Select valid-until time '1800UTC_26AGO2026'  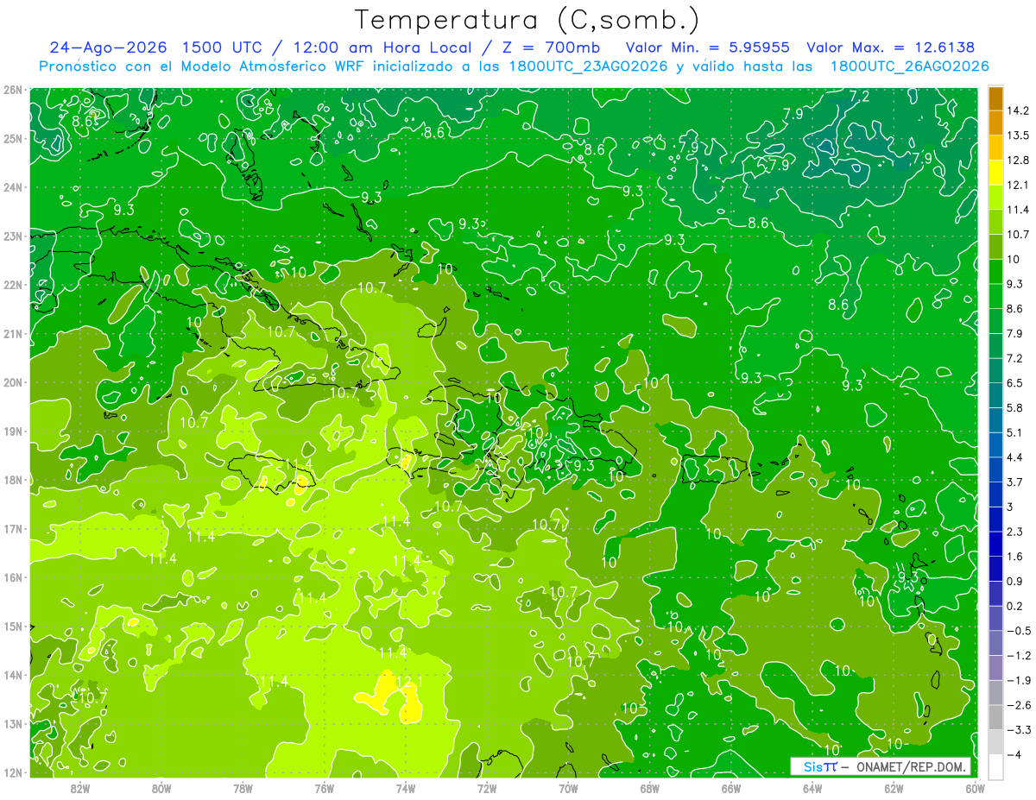pos(910,66)
